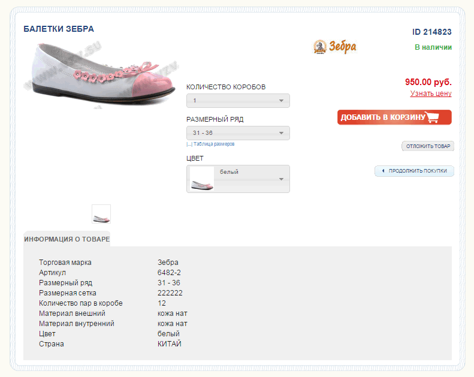
Task: Click the Страна value КИТАЙ
Action: point(169,344)
